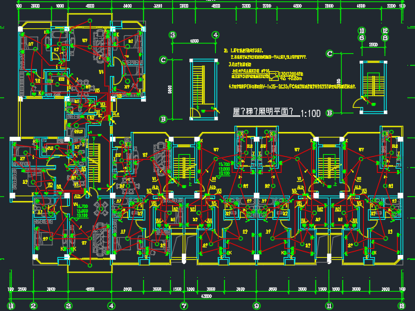Select the axis bubble numbered 12 at top right
Screen dimensions: 415x311
385,30
